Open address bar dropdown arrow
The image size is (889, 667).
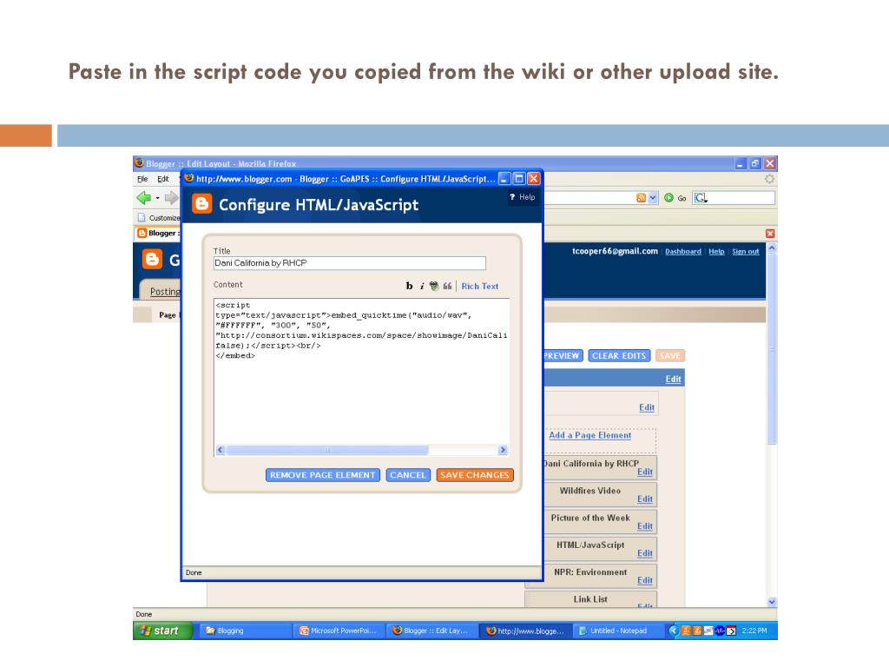pyautogui.click(x=653, y=198)
